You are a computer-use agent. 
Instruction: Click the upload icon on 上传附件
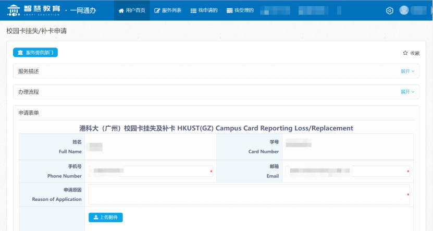tap(96, 217)
